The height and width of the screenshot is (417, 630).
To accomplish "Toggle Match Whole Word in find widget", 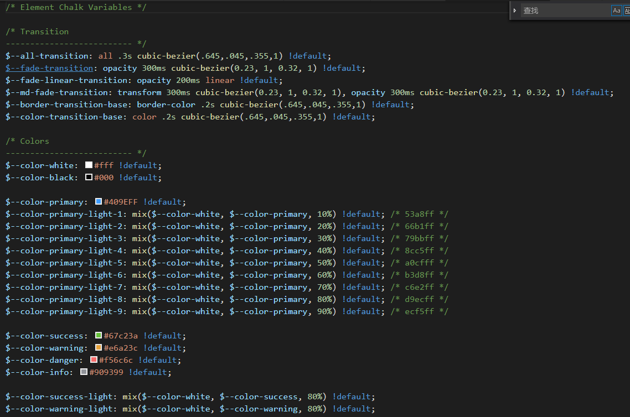I will tap(627, 11).
